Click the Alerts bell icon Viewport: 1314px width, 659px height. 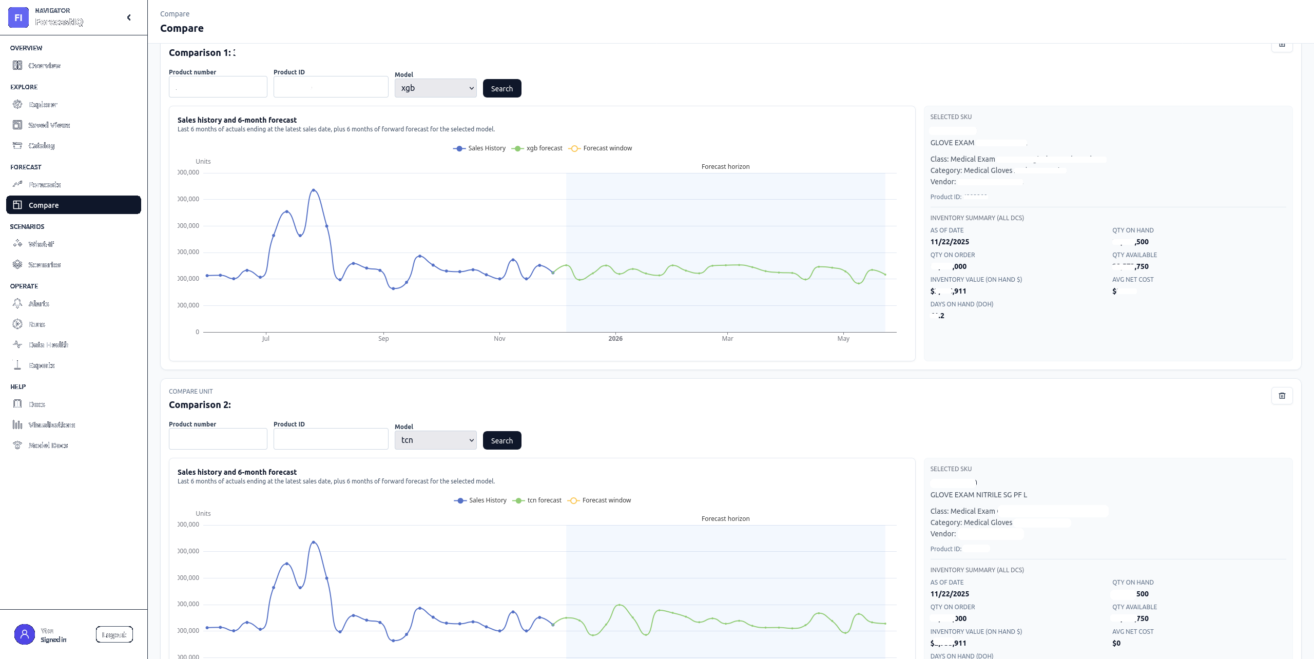17,303
